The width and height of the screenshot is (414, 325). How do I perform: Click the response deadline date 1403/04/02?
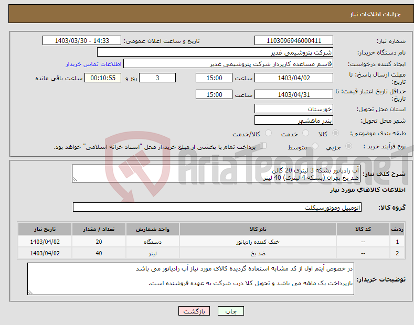coord(294,78)
